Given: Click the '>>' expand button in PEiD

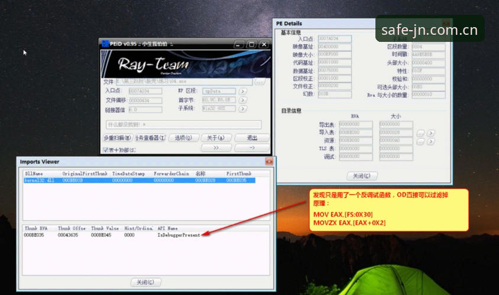Looking at the screenshot, I should (x=216, y=147).
